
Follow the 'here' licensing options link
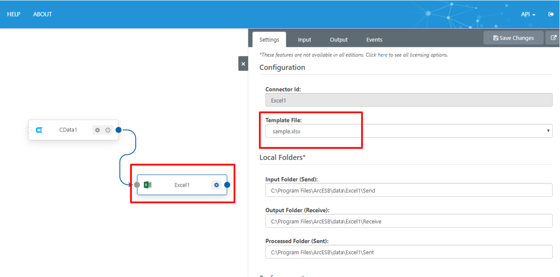(382, 55)
